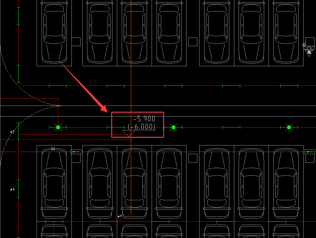Select the magenta horizontal line

(158, 152)
